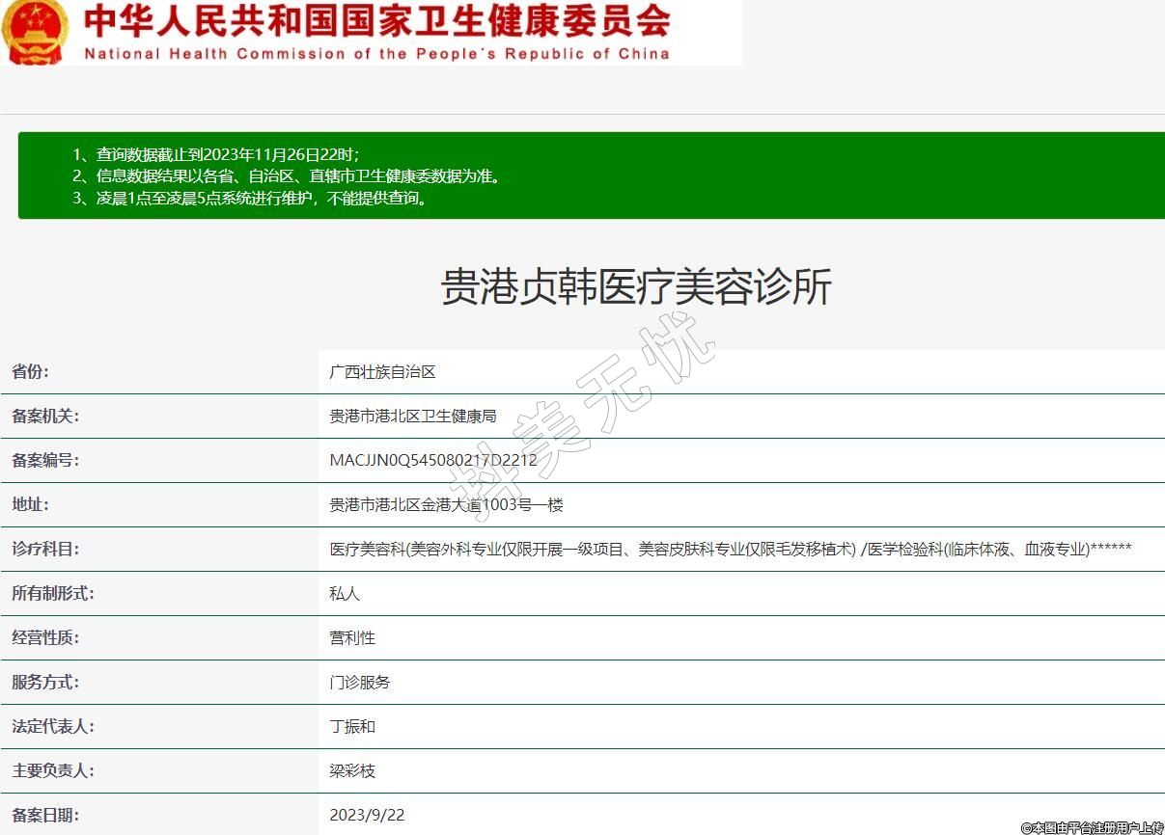This screenshot has width=1165, height=835.
Task: Click the filing date 2023/9/22
Action: [x=367, y=815]
